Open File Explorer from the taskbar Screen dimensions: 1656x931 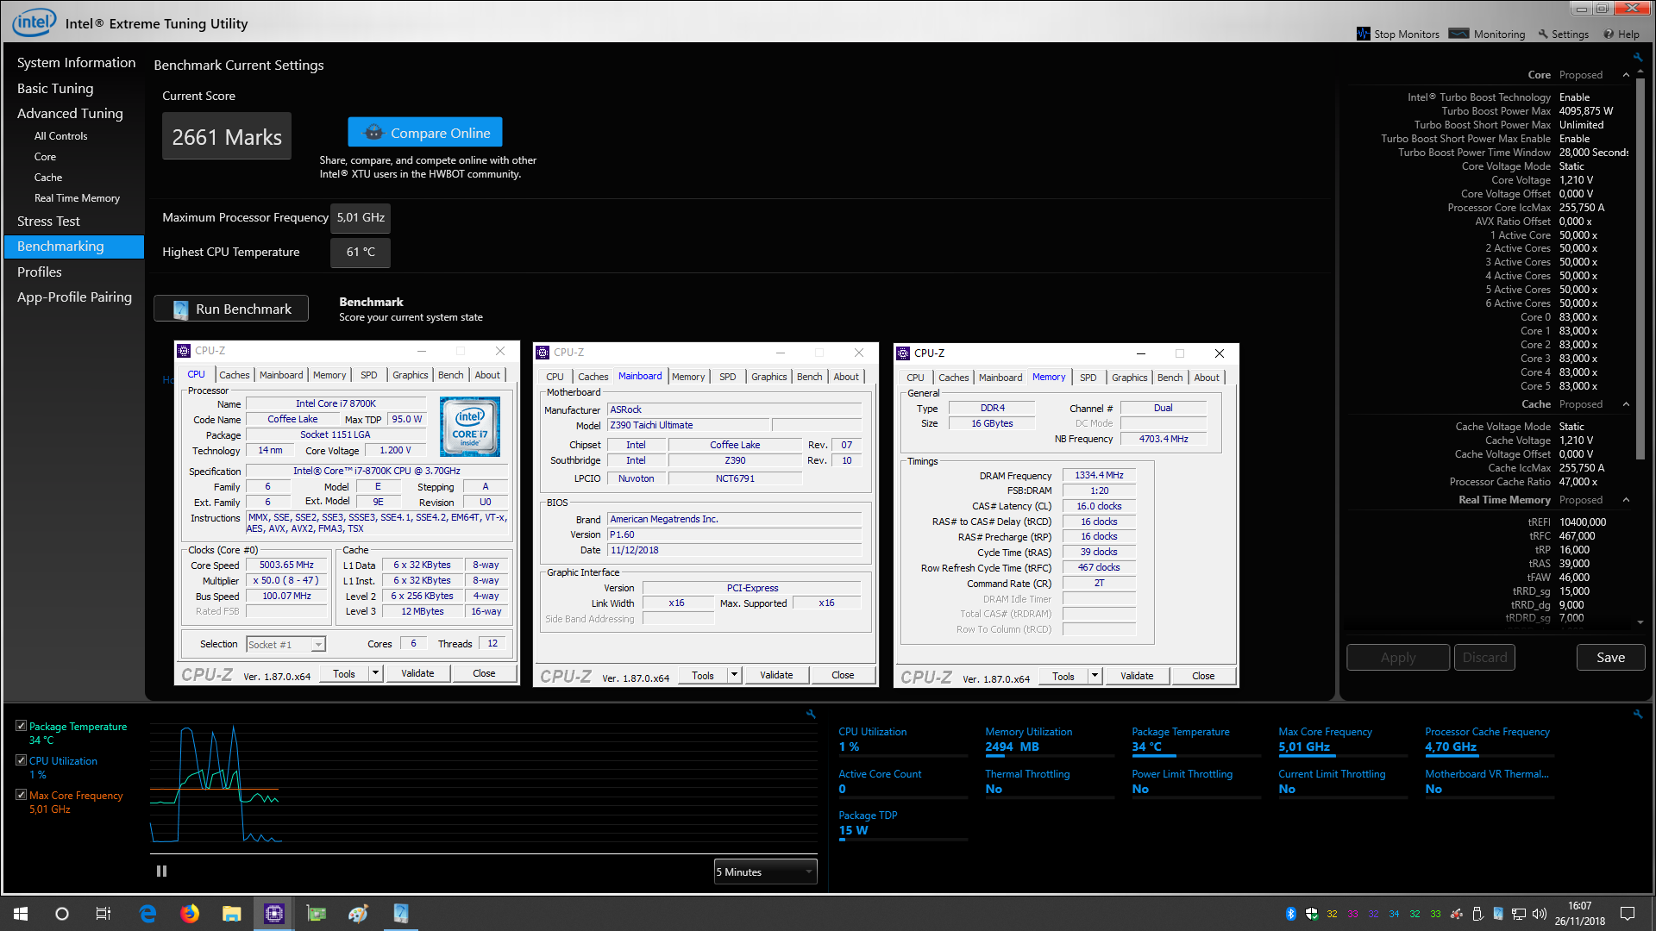231,914
